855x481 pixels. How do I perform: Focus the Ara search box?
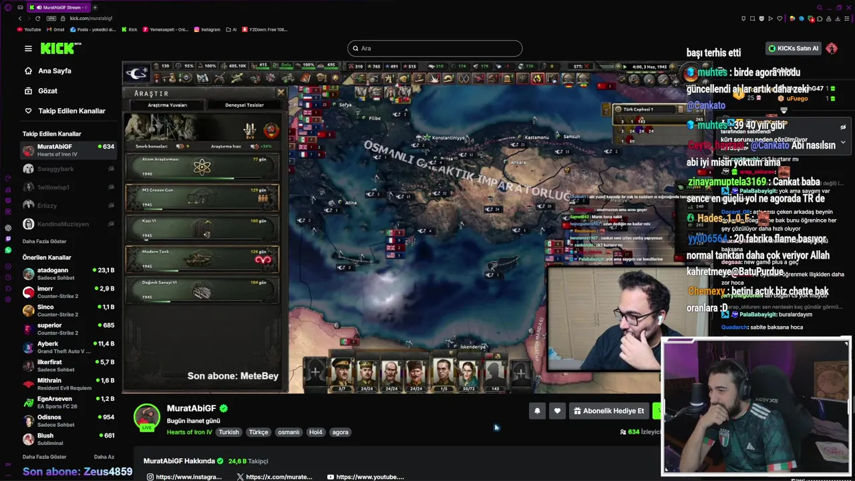[435, 48]
